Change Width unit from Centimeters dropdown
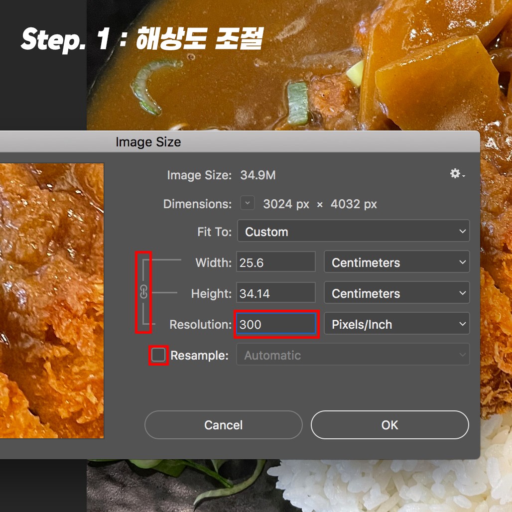 click(397, 262)
